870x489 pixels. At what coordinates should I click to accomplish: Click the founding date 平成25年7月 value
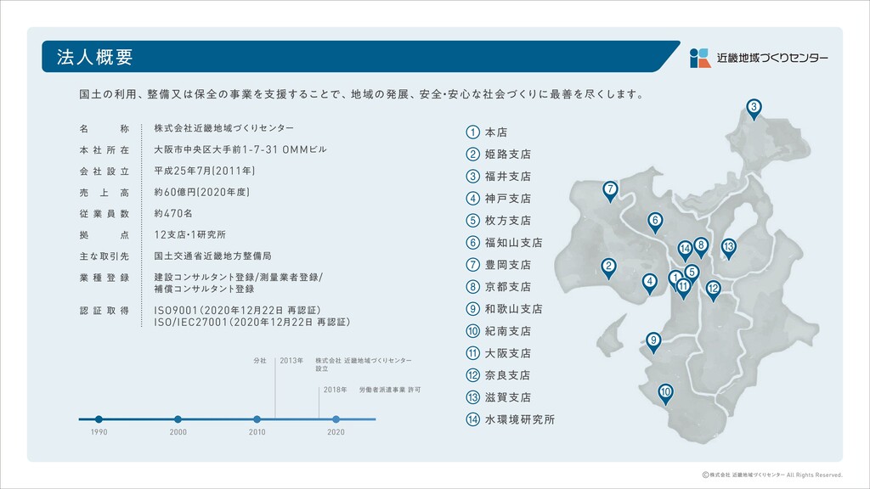click(x=205, y=171)
